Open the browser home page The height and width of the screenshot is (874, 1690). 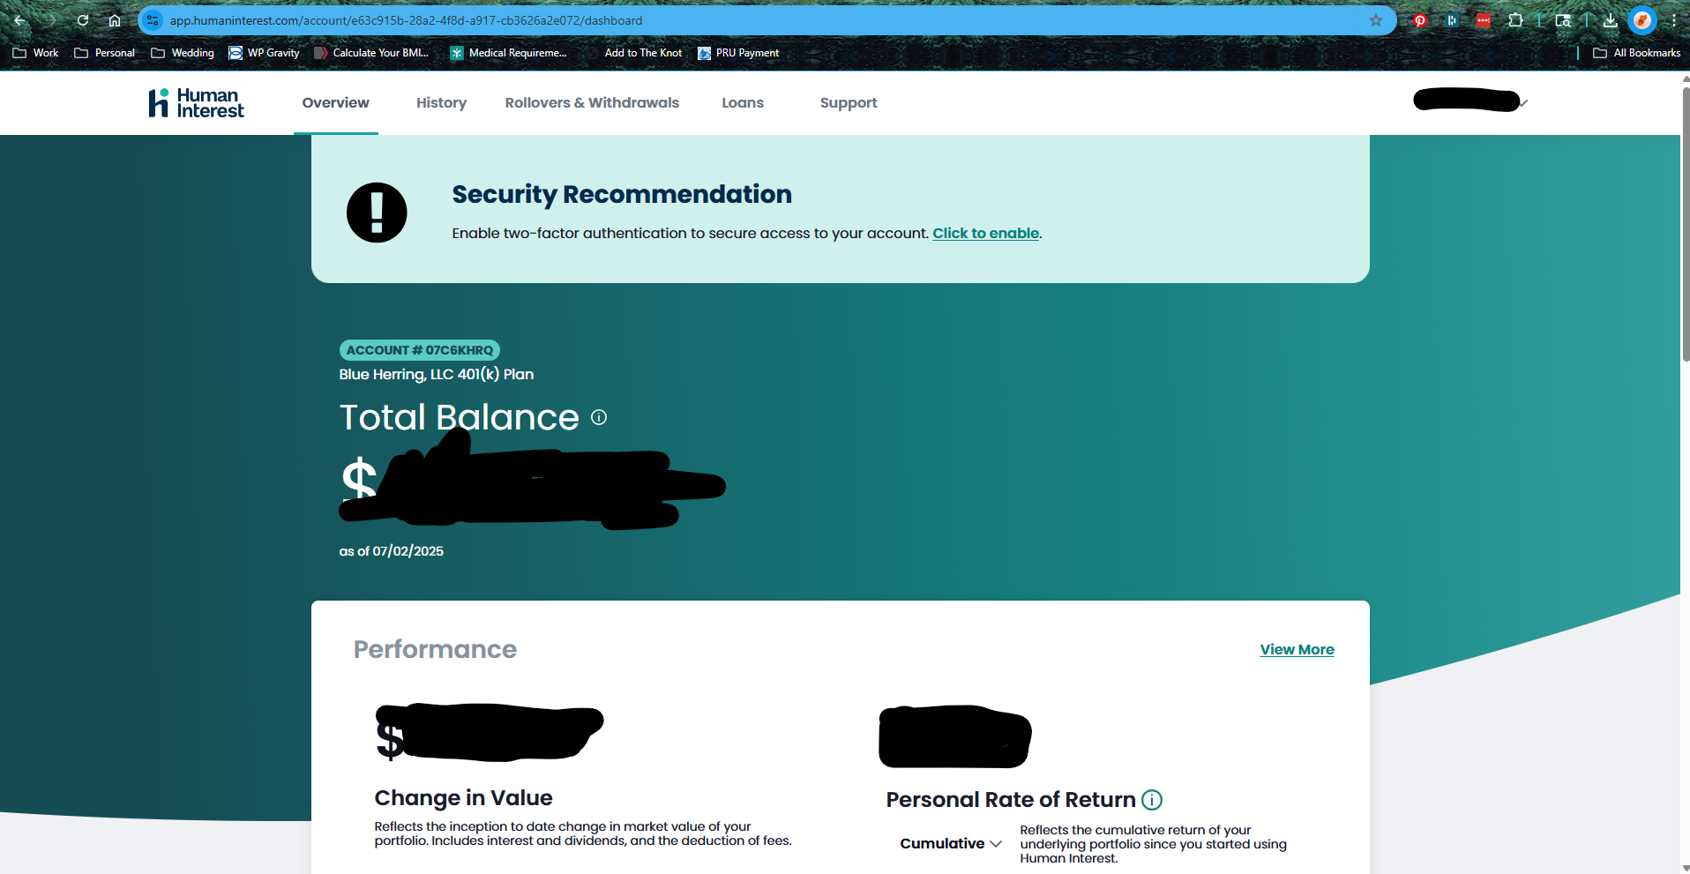pyautogui.click(x=115, y=20)
